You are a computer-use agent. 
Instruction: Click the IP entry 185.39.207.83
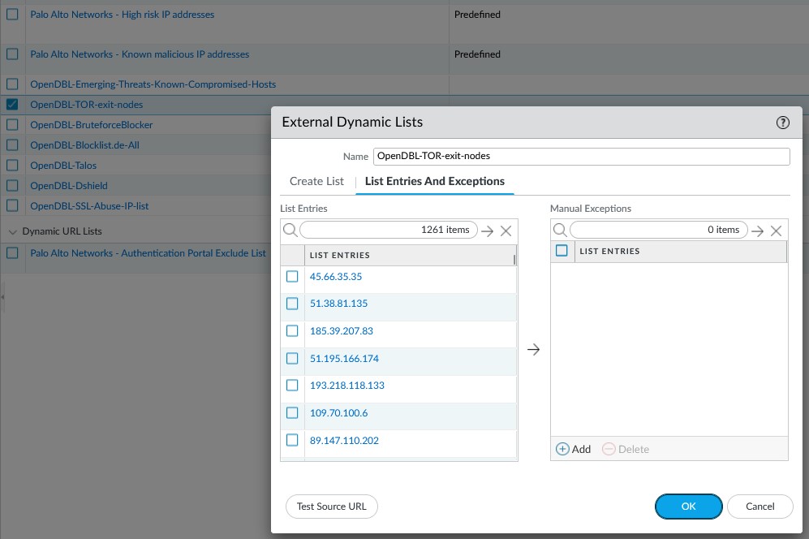[342, 331]
